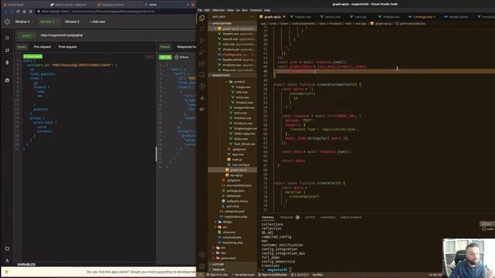Click Altair user icon at sidebar bottom
Screen dimensions: 495x278
7,261
